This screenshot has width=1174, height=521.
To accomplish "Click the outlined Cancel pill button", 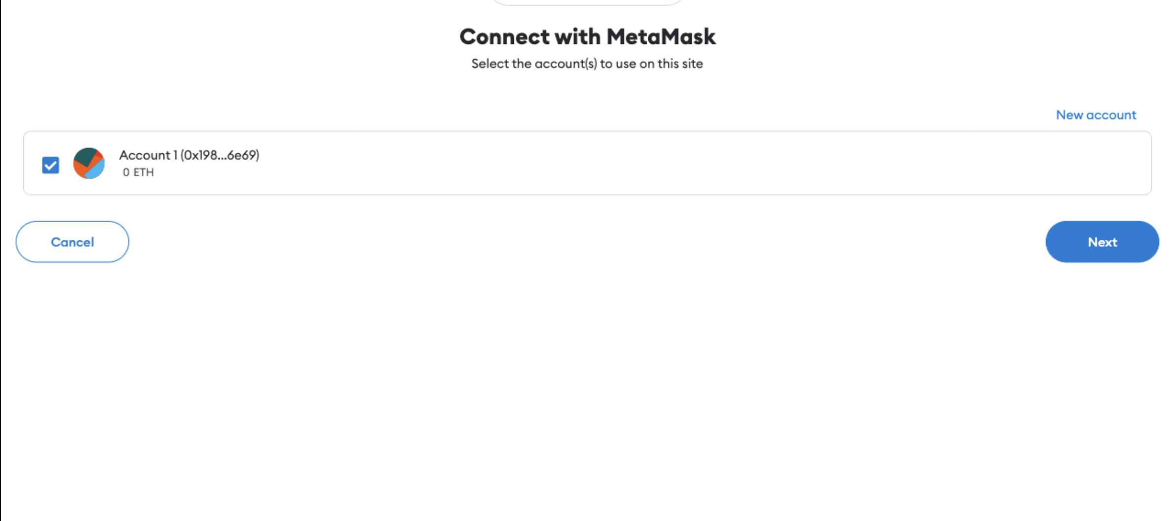I will [73, 242].
